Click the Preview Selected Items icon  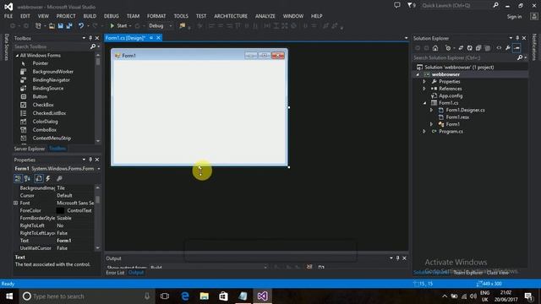coord(516,48)
